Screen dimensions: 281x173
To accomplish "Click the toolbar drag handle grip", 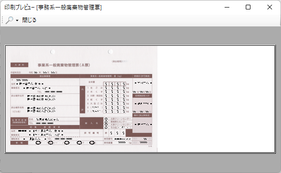I will click(2, 20).
